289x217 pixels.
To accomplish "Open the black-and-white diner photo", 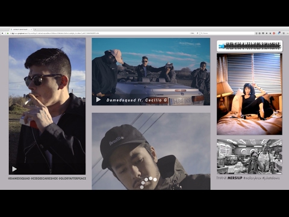I will 249,157.
